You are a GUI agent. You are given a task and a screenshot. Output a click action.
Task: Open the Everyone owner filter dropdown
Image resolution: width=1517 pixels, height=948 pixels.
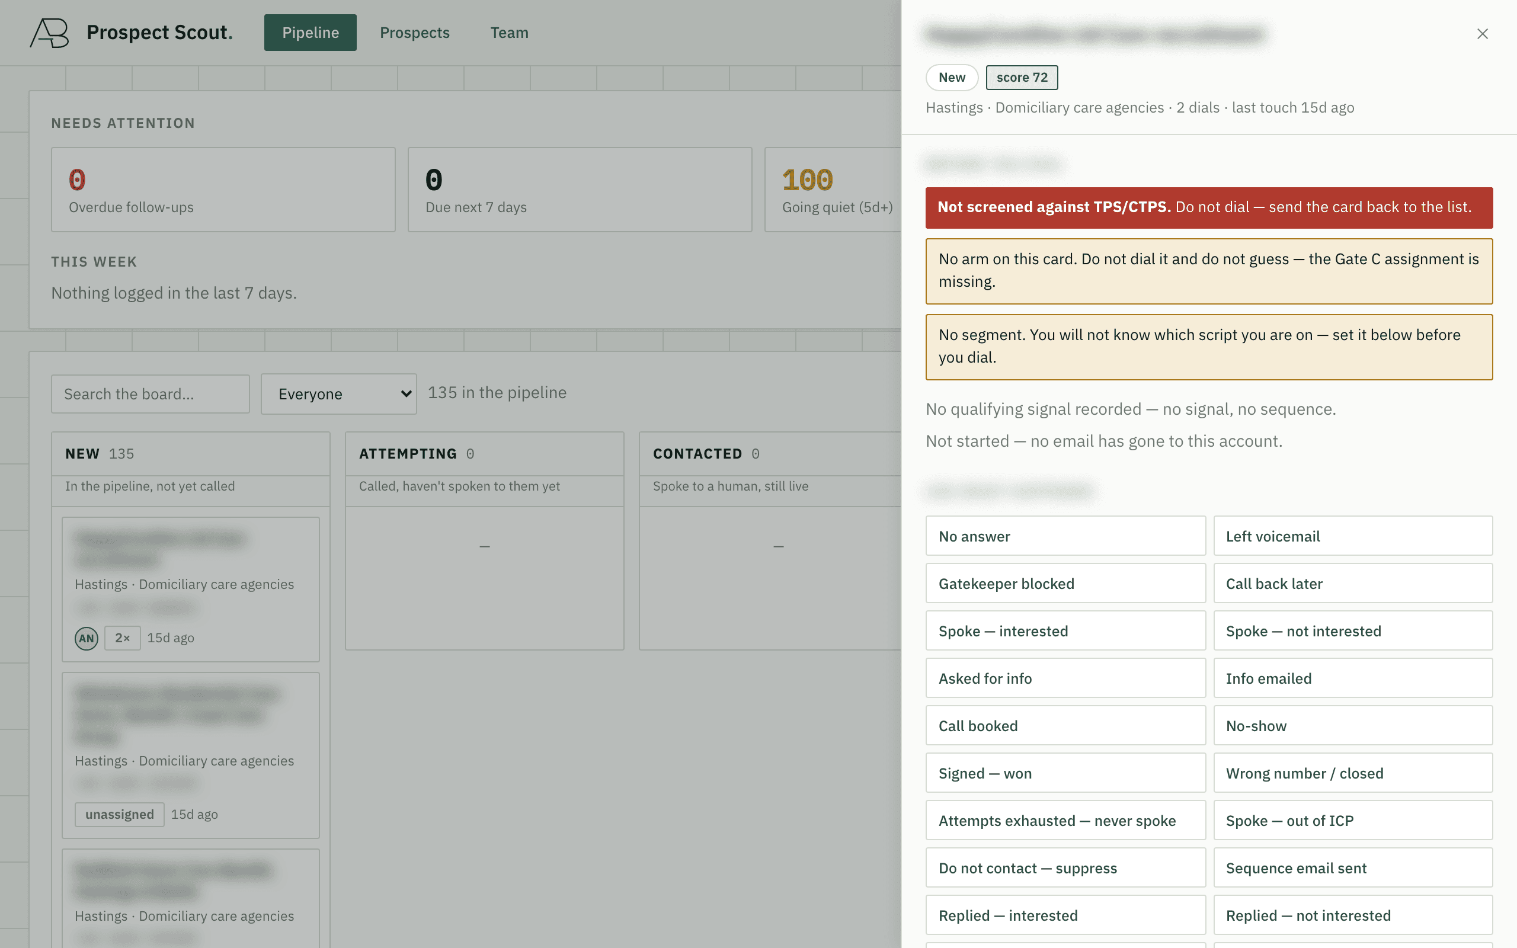339,394
